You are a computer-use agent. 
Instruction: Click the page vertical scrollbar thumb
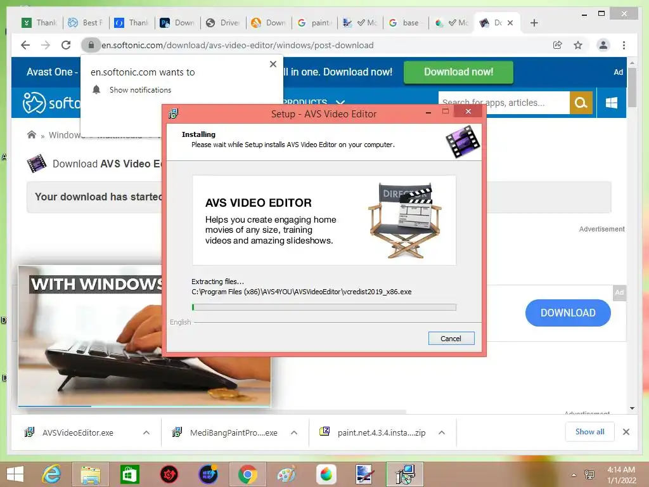632,87
